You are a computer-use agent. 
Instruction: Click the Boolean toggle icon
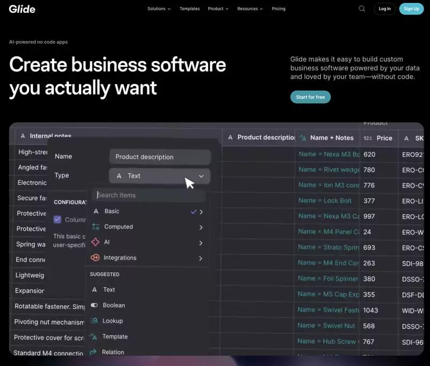click(x=94, y=305)
